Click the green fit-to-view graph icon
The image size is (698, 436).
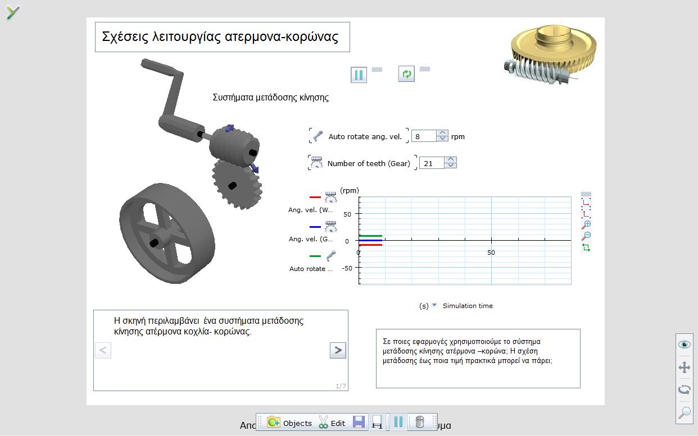point(586,247)
